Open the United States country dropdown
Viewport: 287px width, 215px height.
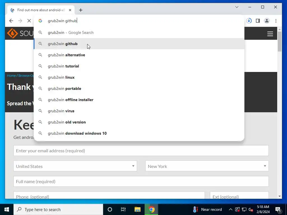[x=75, y=166]
